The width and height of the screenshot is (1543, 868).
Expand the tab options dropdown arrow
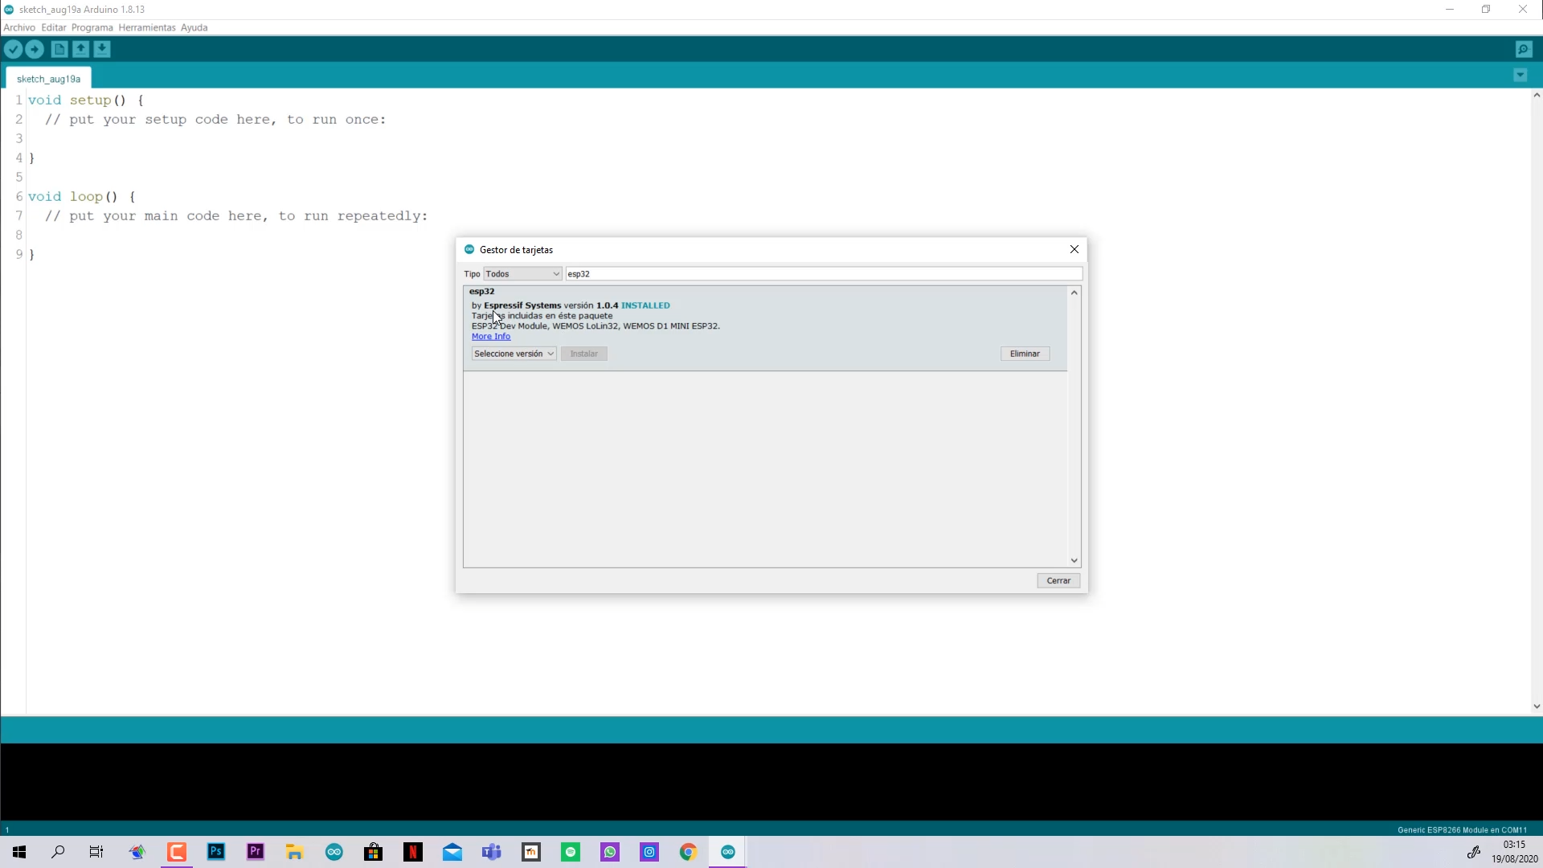point(1520,76)
